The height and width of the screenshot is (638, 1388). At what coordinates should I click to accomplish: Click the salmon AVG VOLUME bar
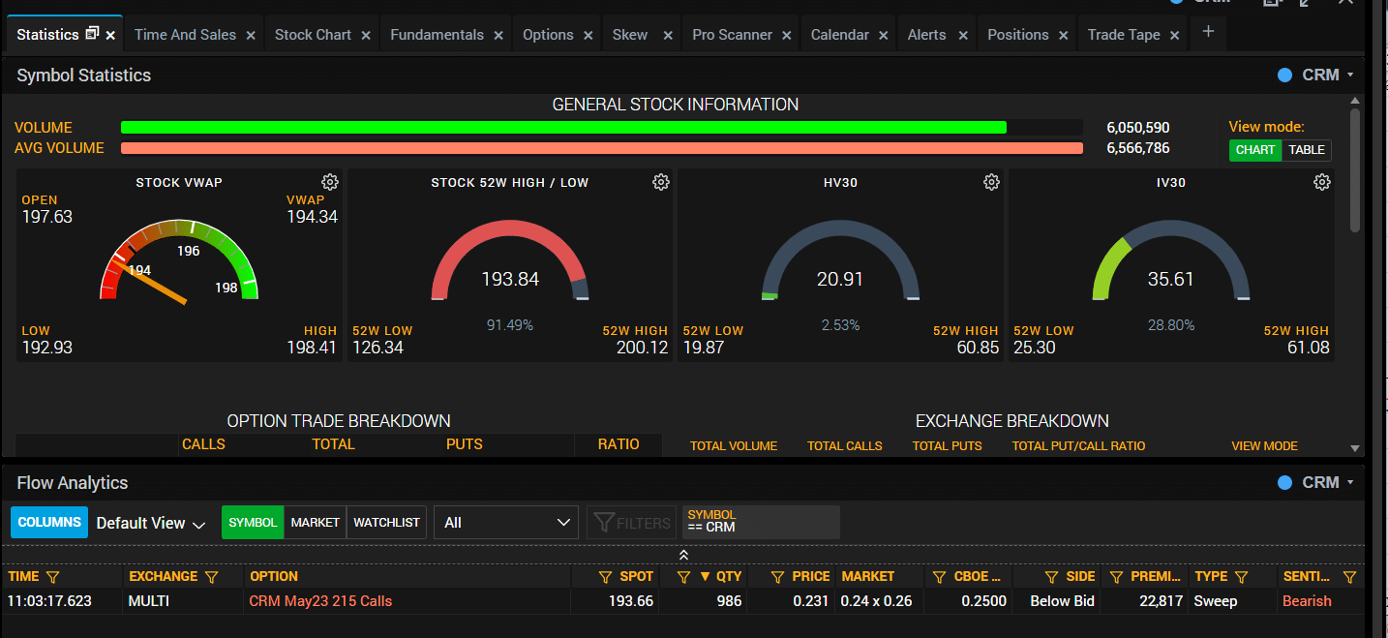click(601, 148)
